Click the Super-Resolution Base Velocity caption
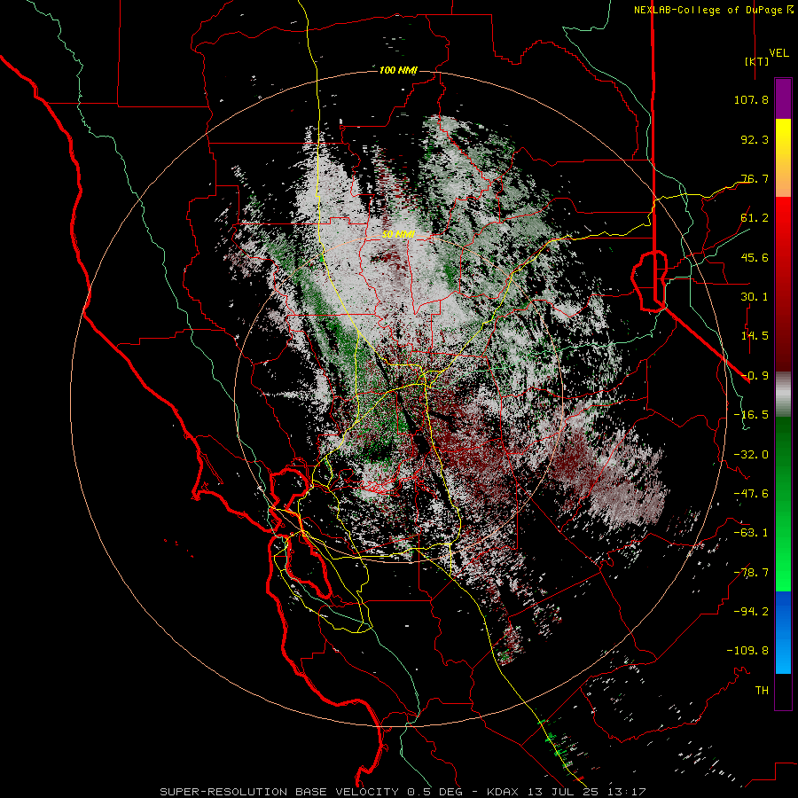The image size is (798, 798). 403,792
